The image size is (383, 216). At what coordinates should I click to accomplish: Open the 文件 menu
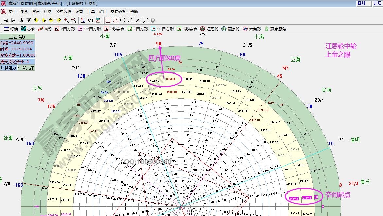(x=12, y=11)
